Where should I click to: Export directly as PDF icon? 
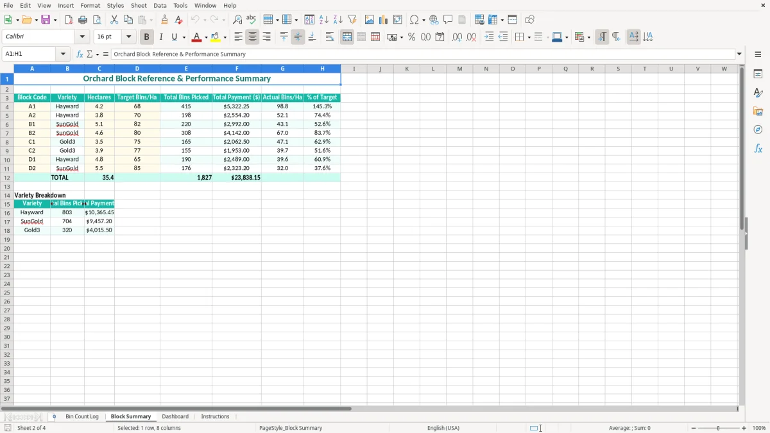click(69, 20)
